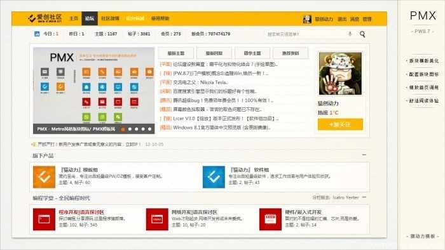The height and width of the screenshot is (250, 445).
Task: Click the magnifier search icon
Action: (x=362, y=34)
